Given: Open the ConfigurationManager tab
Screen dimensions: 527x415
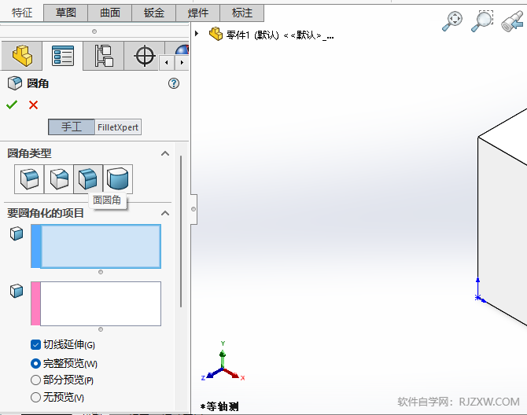Looking at the screenshot, I should tap(104, 56).
